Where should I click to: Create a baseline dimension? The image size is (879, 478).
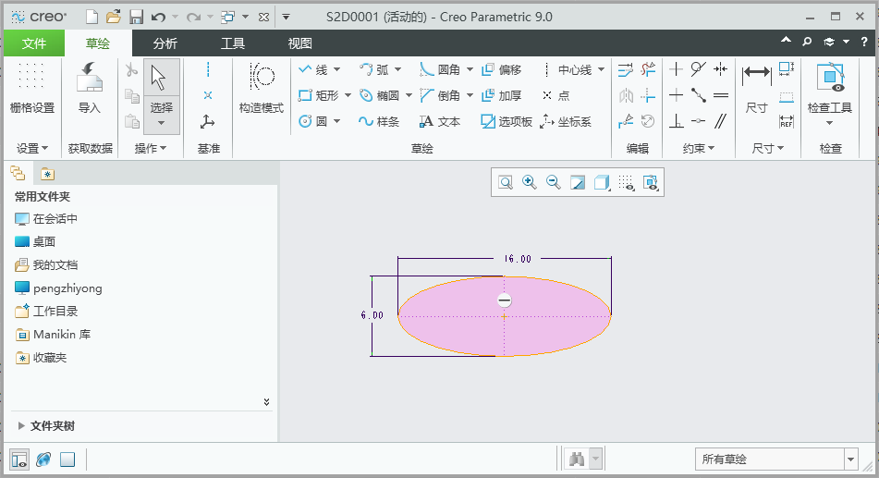tap(787, 96)
